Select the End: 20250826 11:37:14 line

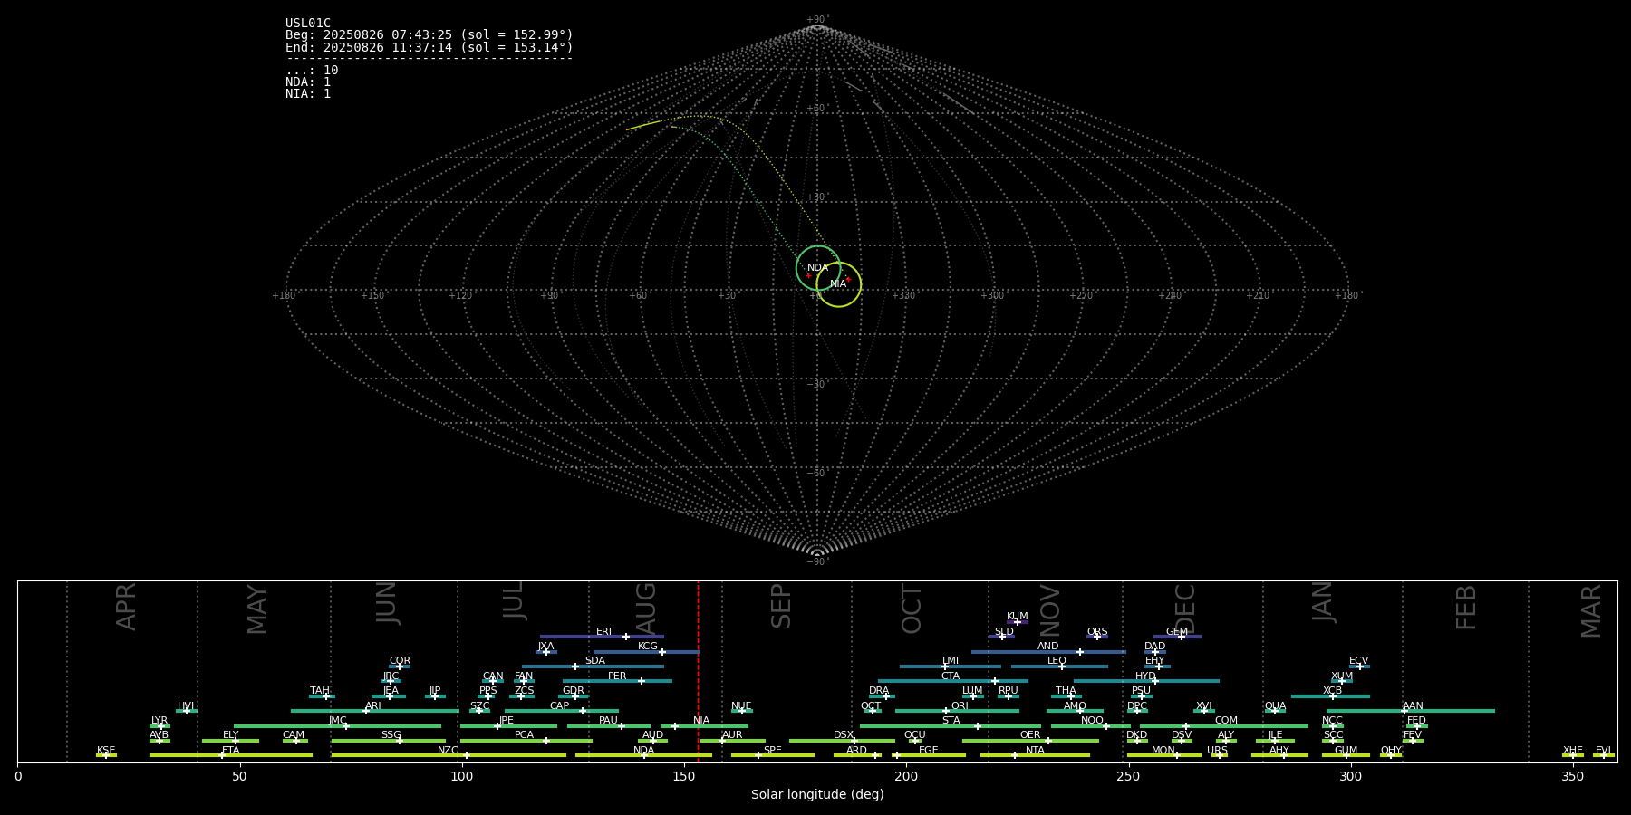click(x=429, y=47)
